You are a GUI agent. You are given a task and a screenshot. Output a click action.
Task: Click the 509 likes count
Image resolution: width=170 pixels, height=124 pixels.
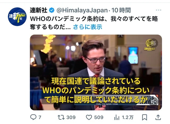coord(99,117)
